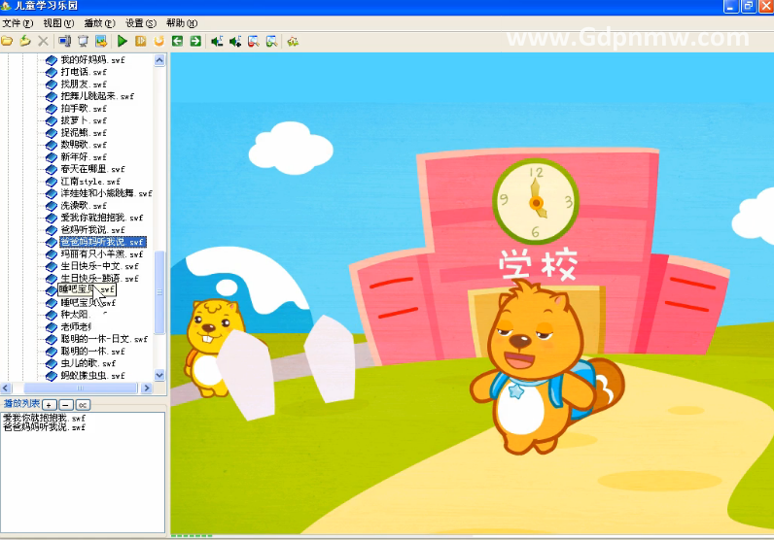The width and height of the screenshot is (774, 540).
Task: Select 聪明的一休-日文.swf in the tree
Action: (104, 339)
